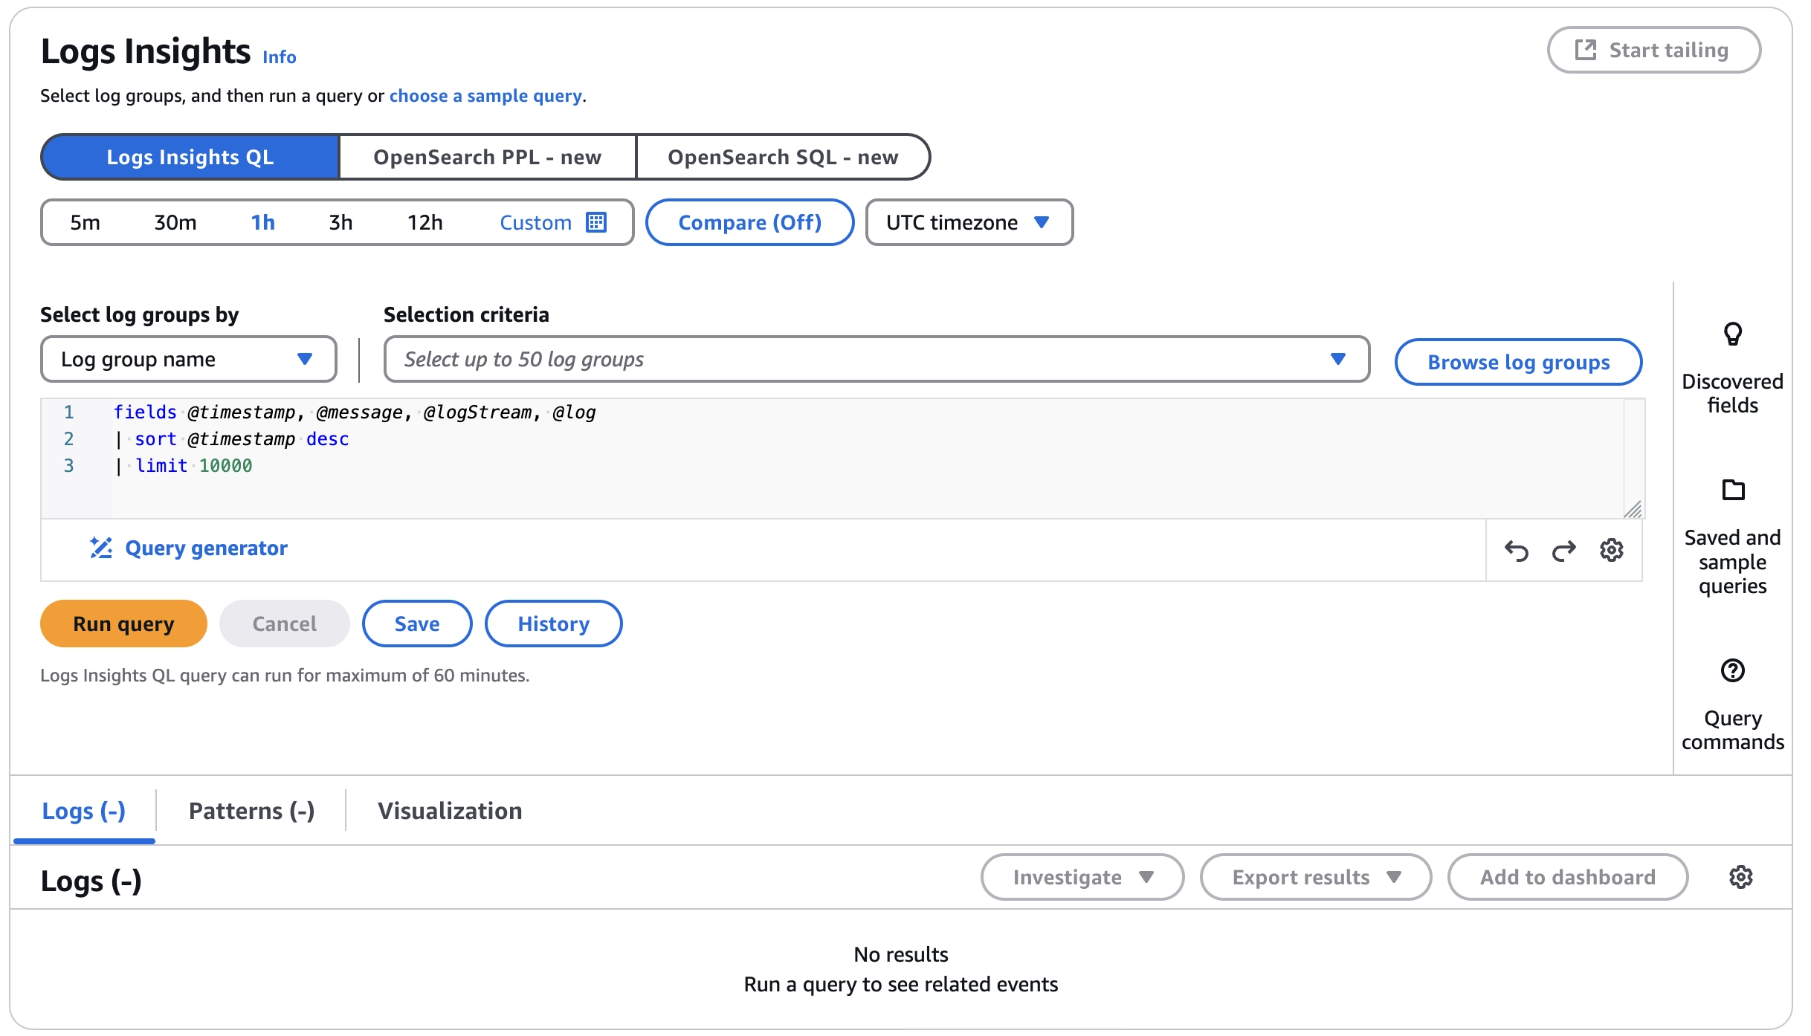This screenshot has width=1811, height=1036.
Task: Open the Visualization tab
Action: coord(450,810)
